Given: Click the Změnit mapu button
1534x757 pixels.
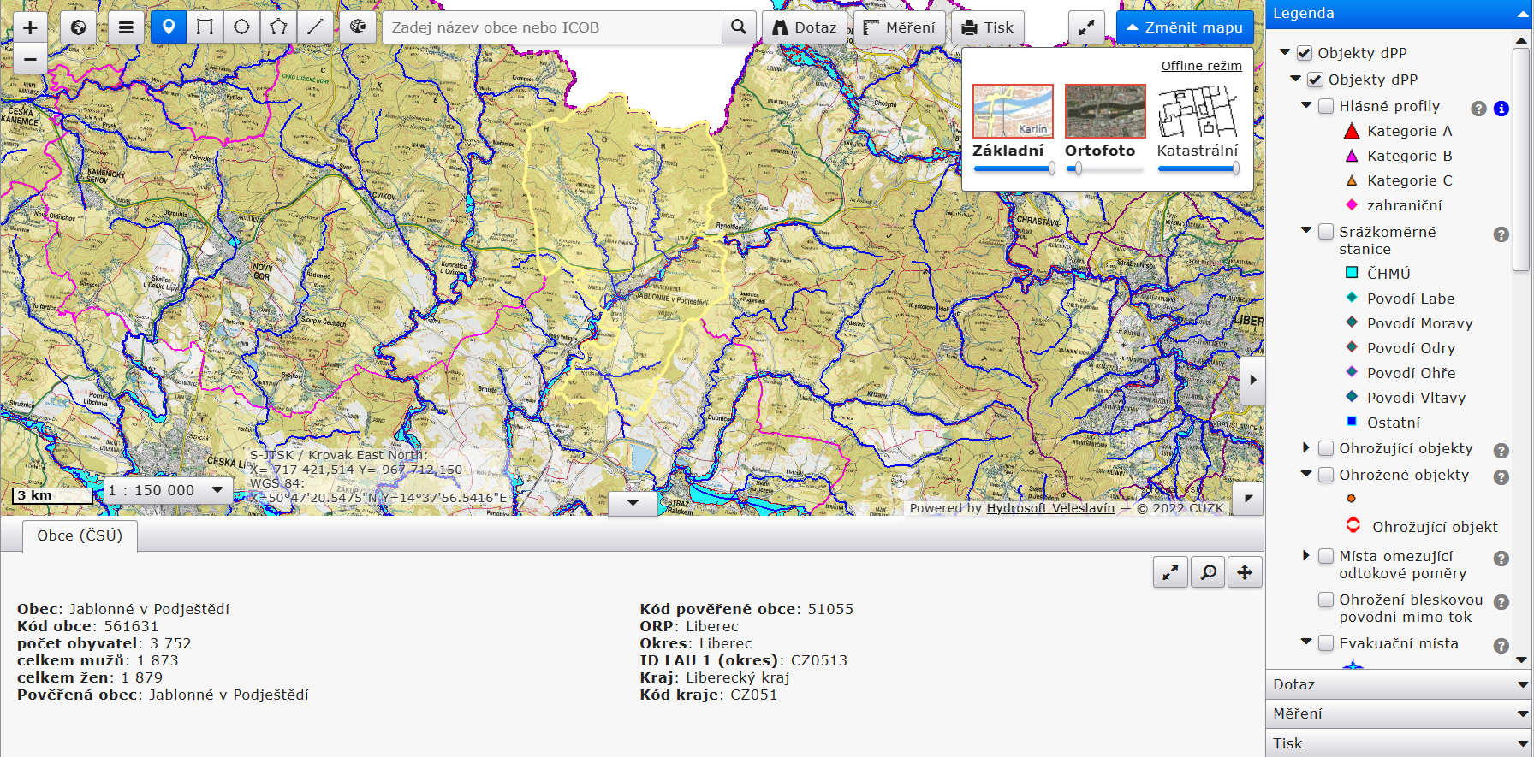Looking at the screenshot, I should pyautogui.click(x=1185, y=27).
